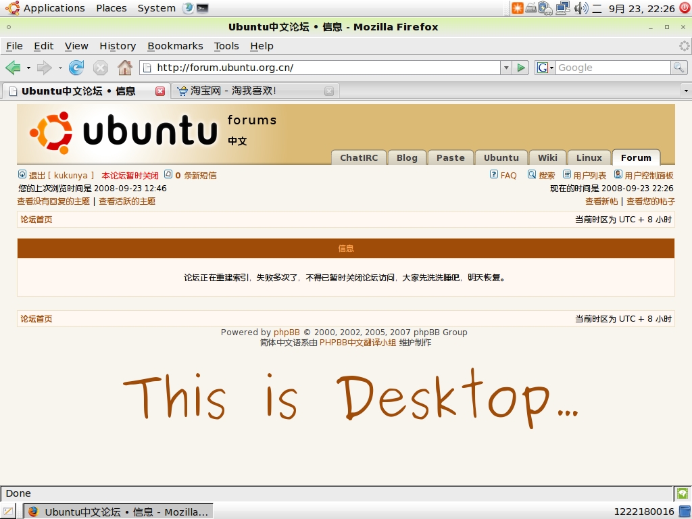Open the Tools menu

coord(226,46)
